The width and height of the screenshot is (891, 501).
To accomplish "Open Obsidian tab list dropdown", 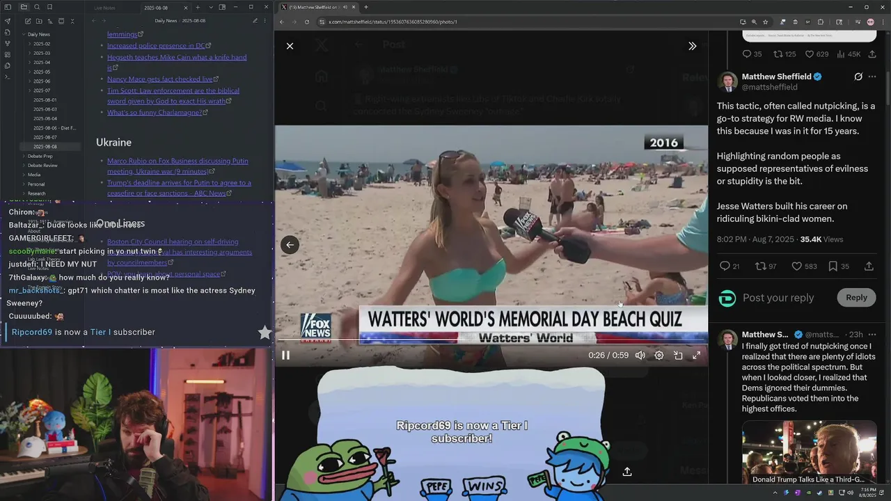I will coord(210,7).
